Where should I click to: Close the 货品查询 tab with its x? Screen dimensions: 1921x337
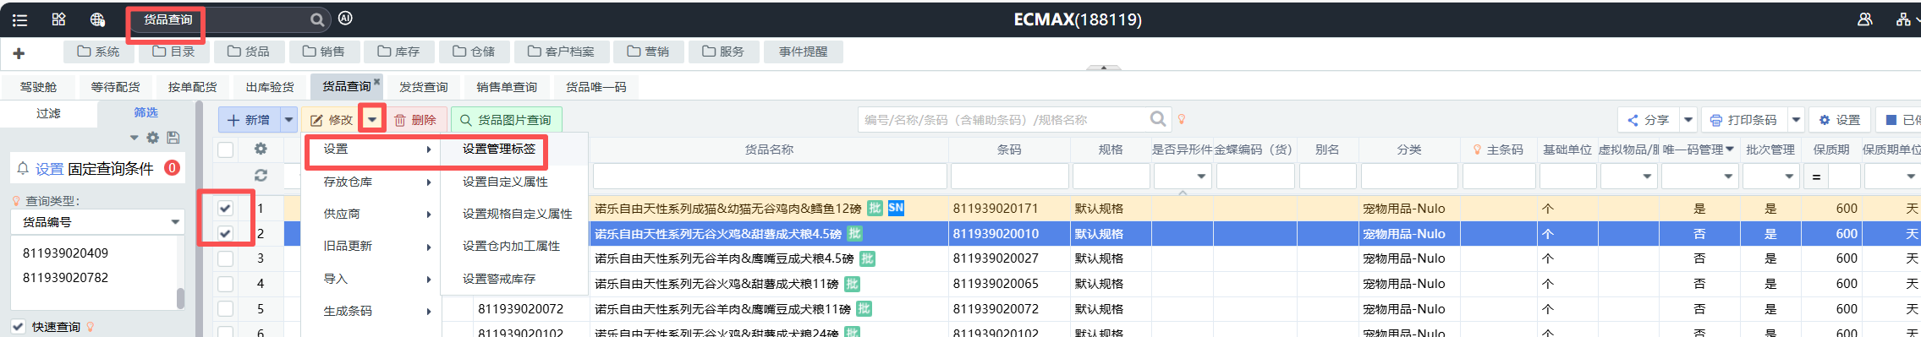coord(377,81)
